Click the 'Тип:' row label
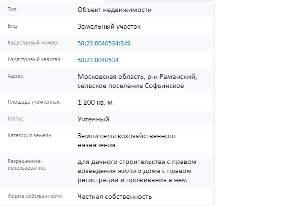The width and height of the screenshot is (294, 206). coord(13,9)
